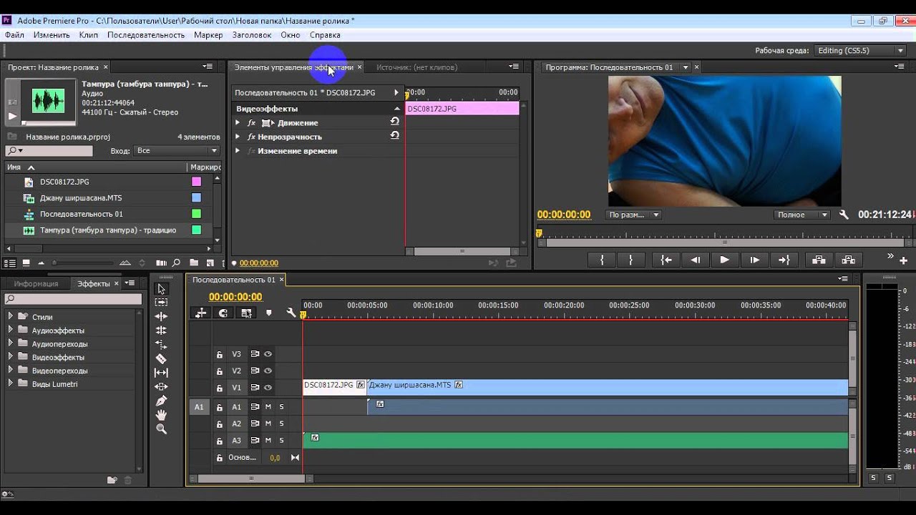The width and height of the screenshot is (916, 515).
Task: Switch to the Информация tab
Action: [x=36, y=284]
